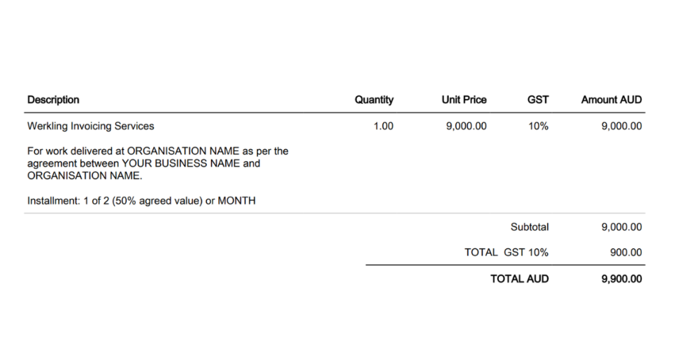Click the unit price 9,000.00
Image resolution: width=675 pixels, height=353 pixels.
pos(466,126)
